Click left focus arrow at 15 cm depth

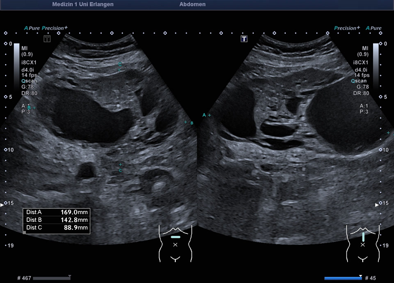[2, 205]
